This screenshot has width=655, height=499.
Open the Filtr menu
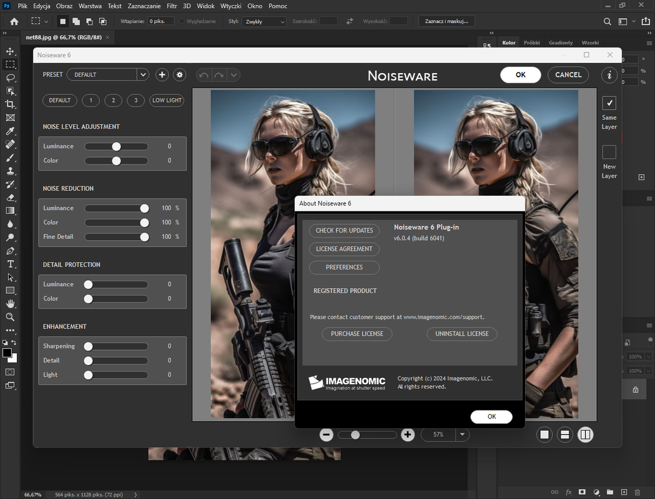[172, 6]
